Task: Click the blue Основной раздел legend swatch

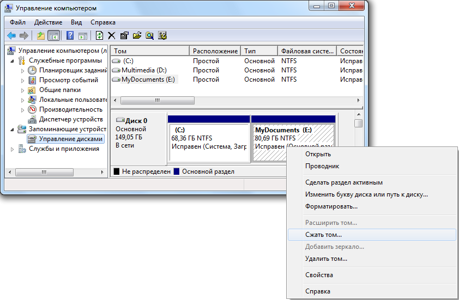Action: [177, 172]
